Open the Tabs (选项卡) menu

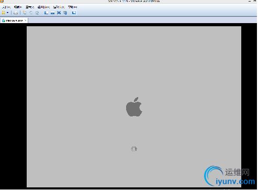pyautogui.click(x=59, y=7)
